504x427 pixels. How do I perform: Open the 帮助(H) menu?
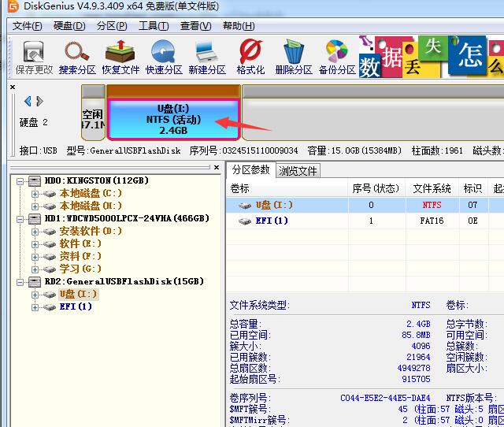point(239,26)
